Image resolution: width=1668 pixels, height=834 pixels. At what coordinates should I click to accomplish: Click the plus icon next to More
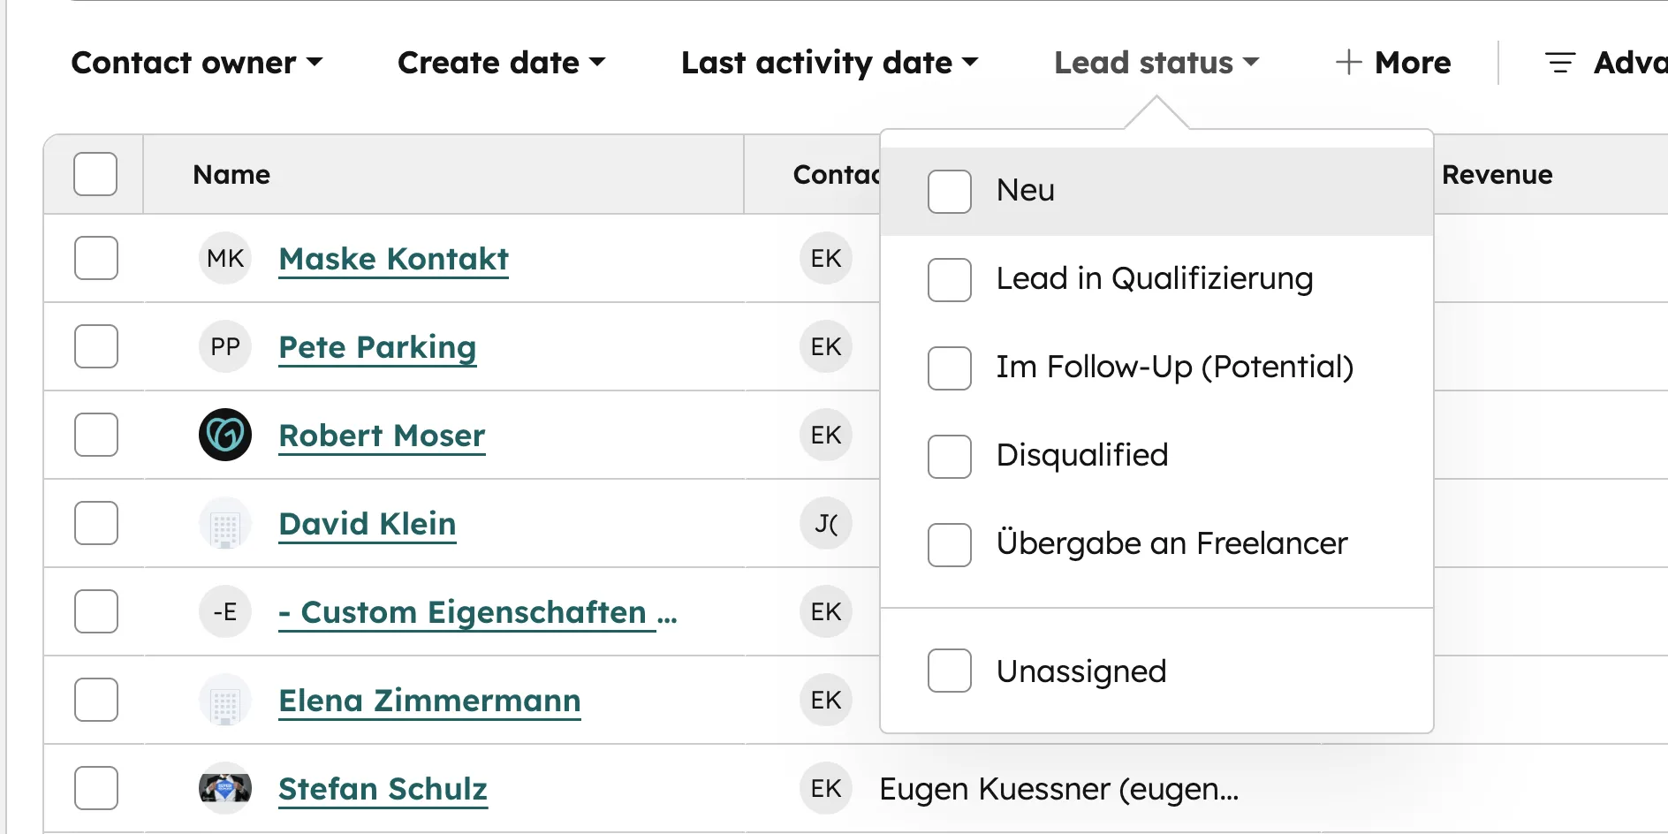1349,62
